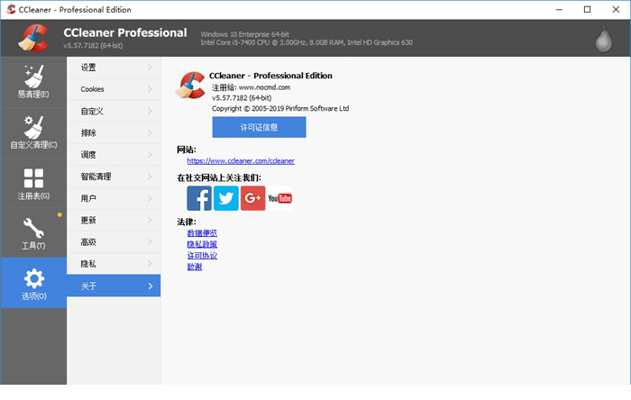This screenshot has height=400, width=631.
Task: Open the Cookies options page
Action: click(x=114, y=89)
